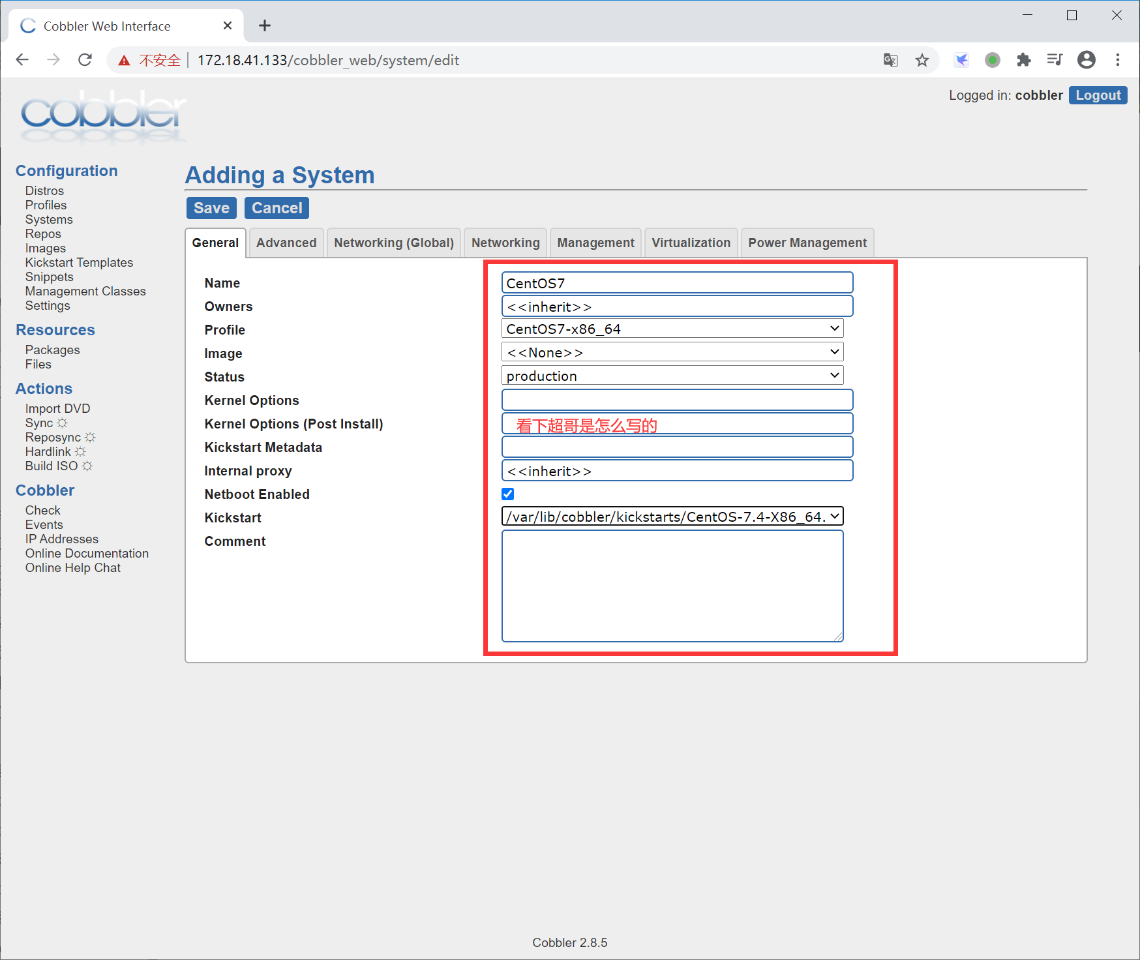Open the Image dropdown showing <<None>>
Viewport: 1140px width, 960px height.
click(x=672, y=352)
